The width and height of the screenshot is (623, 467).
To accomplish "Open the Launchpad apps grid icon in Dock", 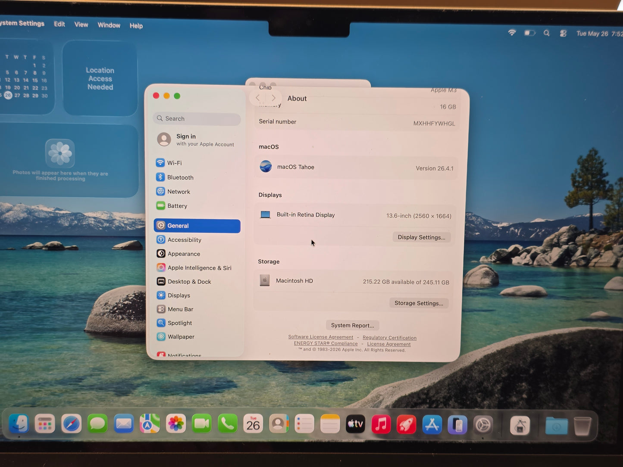I will click(45, 424).
